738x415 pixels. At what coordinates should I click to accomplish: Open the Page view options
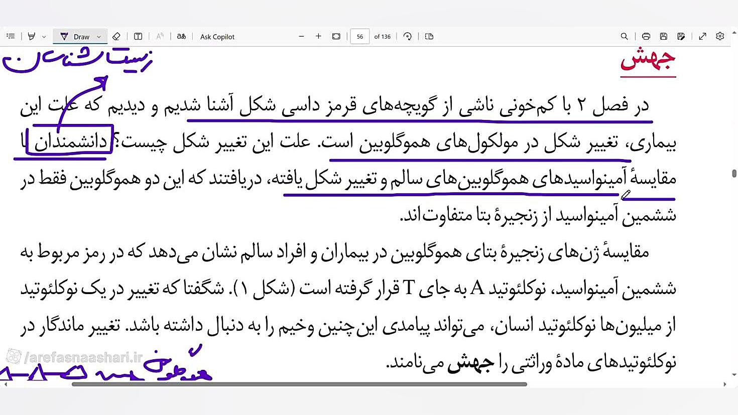pyautogui.click(x=429, y=36)
